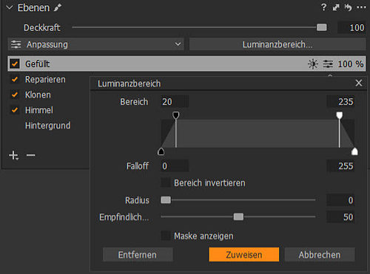Toggle the Reparieren layer checkmark

[x=15, y=79]
